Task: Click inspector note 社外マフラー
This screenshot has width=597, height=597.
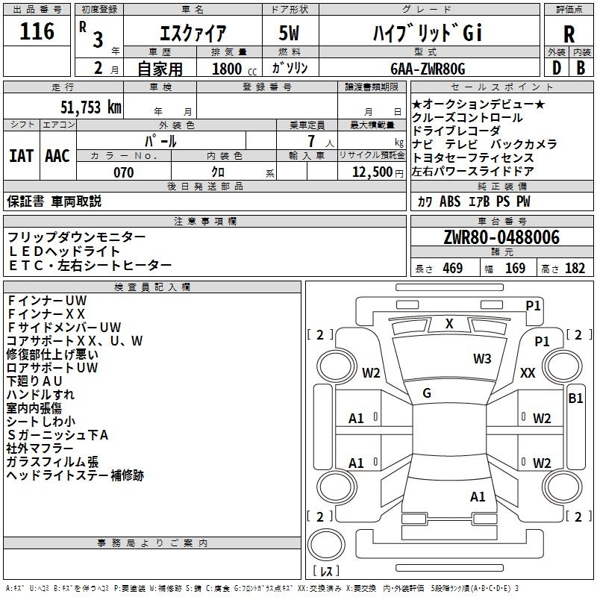Action: 40,448
